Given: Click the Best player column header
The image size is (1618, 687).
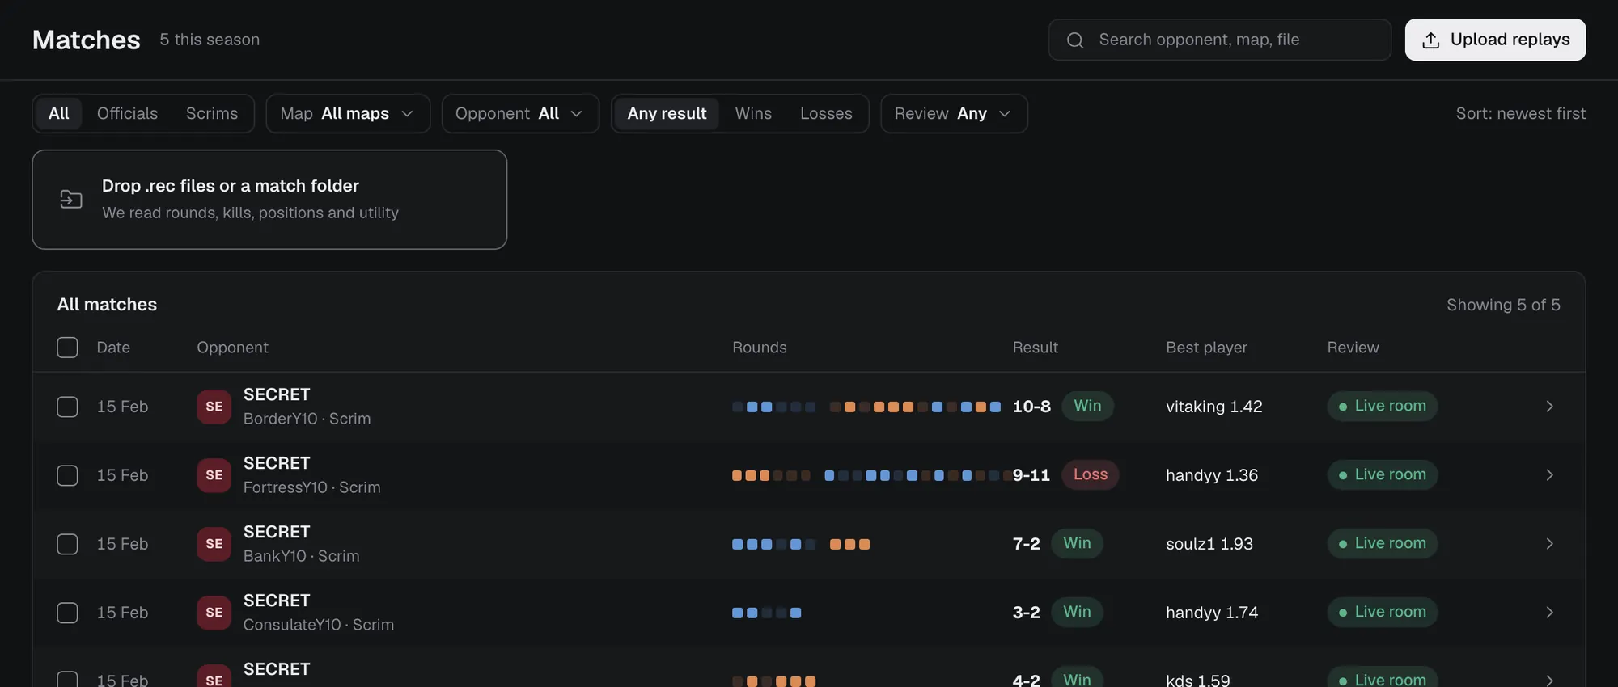Looking at the screenshot, I should point(1206,348).
